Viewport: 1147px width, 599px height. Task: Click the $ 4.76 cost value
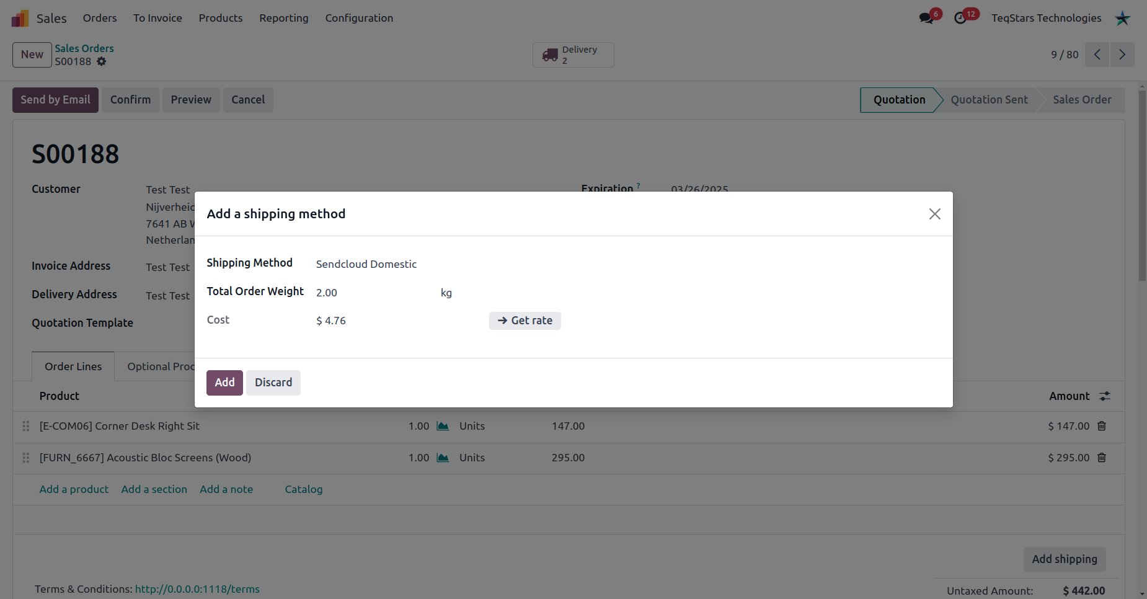point(331,321)
